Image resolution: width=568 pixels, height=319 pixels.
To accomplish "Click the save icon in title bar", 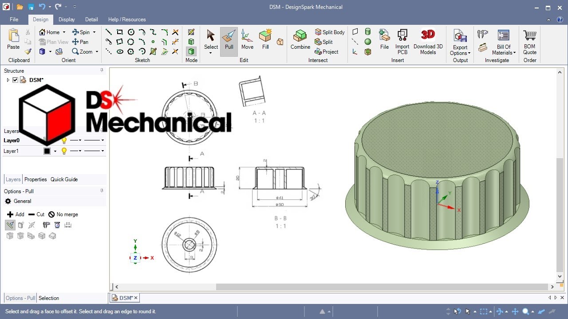I will (31, 7).
